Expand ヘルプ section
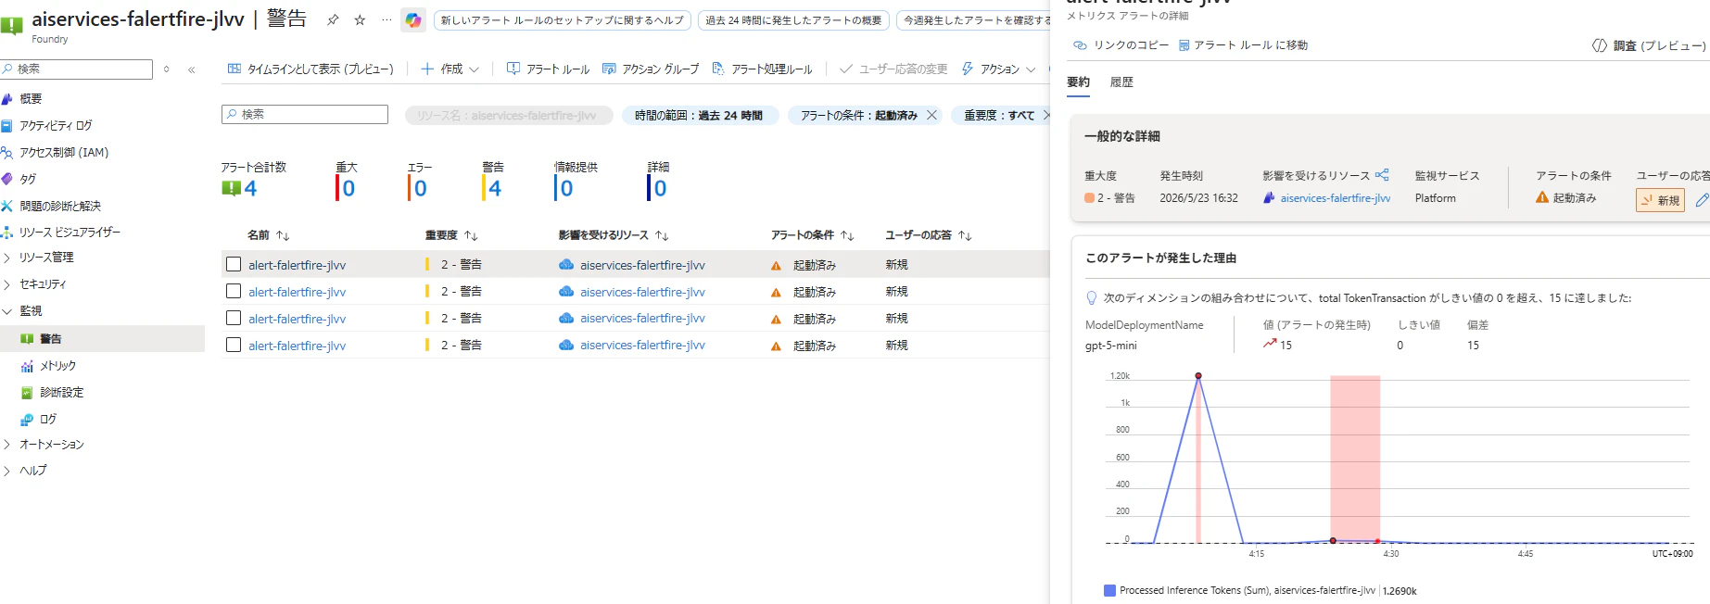The image size is (1710, 604). pos(33,471)
